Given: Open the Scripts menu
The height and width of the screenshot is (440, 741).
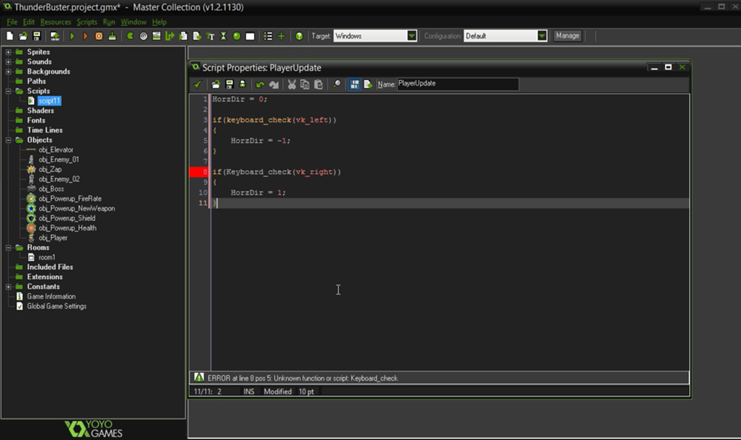Looking at the screenshot, I should click(x=87, y=22).
